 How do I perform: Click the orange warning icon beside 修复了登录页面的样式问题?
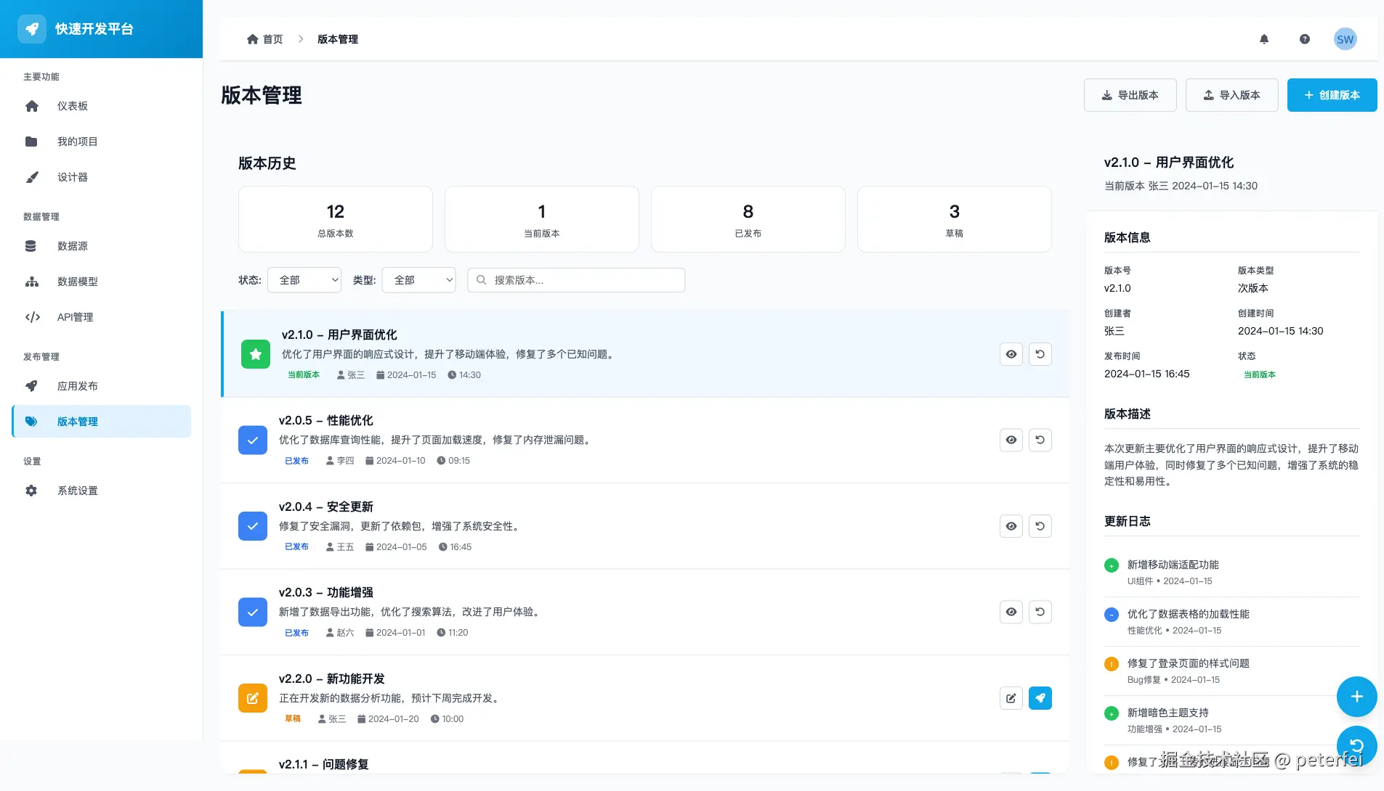(1112, 665)
